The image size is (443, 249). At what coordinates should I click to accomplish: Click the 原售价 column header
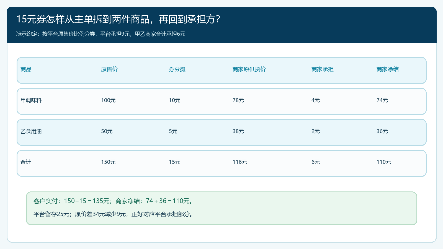tap(109, 69)
